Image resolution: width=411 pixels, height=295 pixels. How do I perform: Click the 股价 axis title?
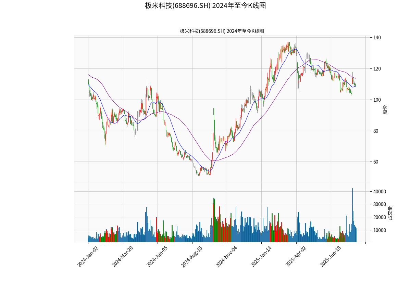pyautogui.click(x=385, y=110)
